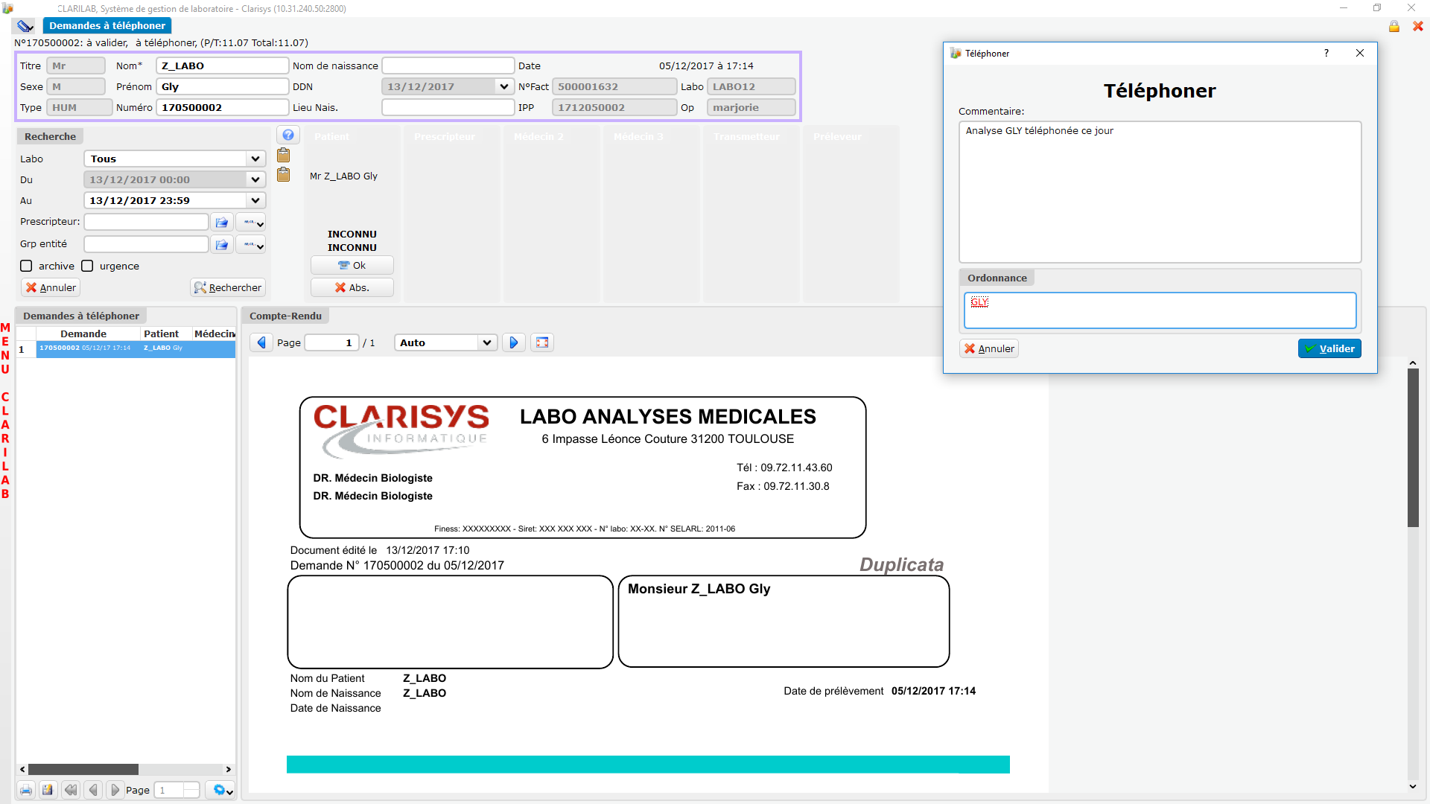Click in the Ordonnance GLY field

pos(1160,310)
